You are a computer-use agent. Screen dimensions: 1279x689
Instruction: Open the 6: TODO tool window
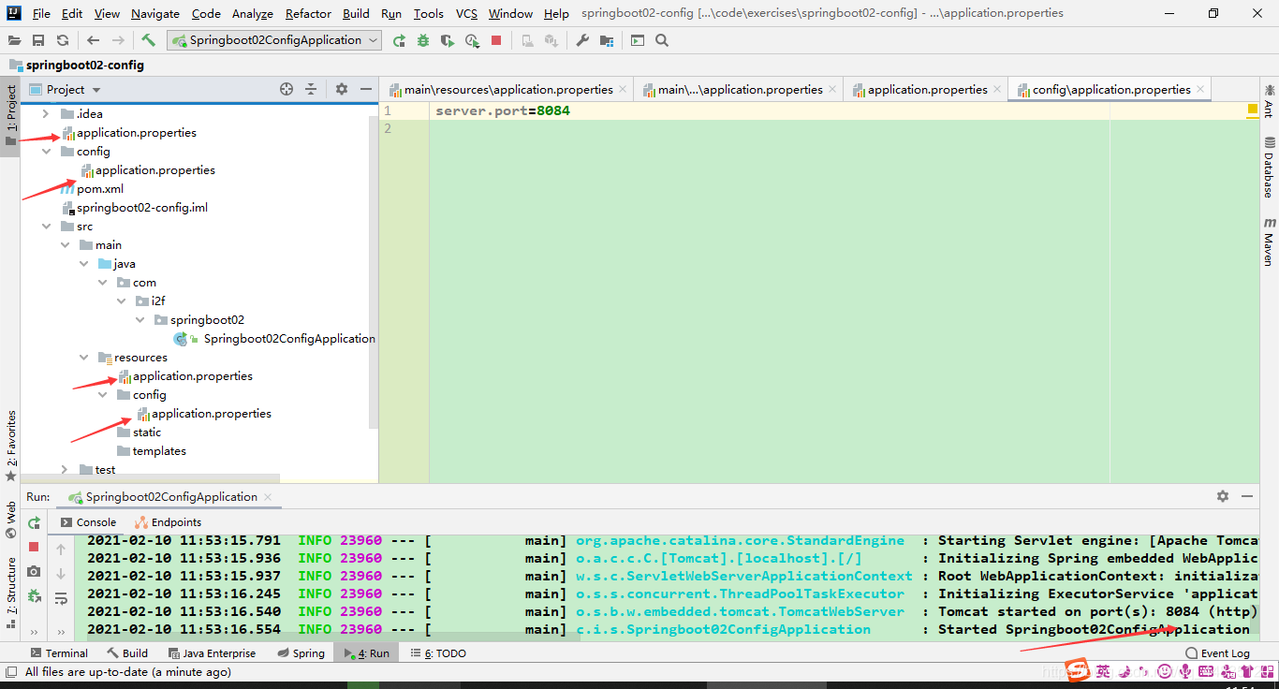[x=438, y=653]
